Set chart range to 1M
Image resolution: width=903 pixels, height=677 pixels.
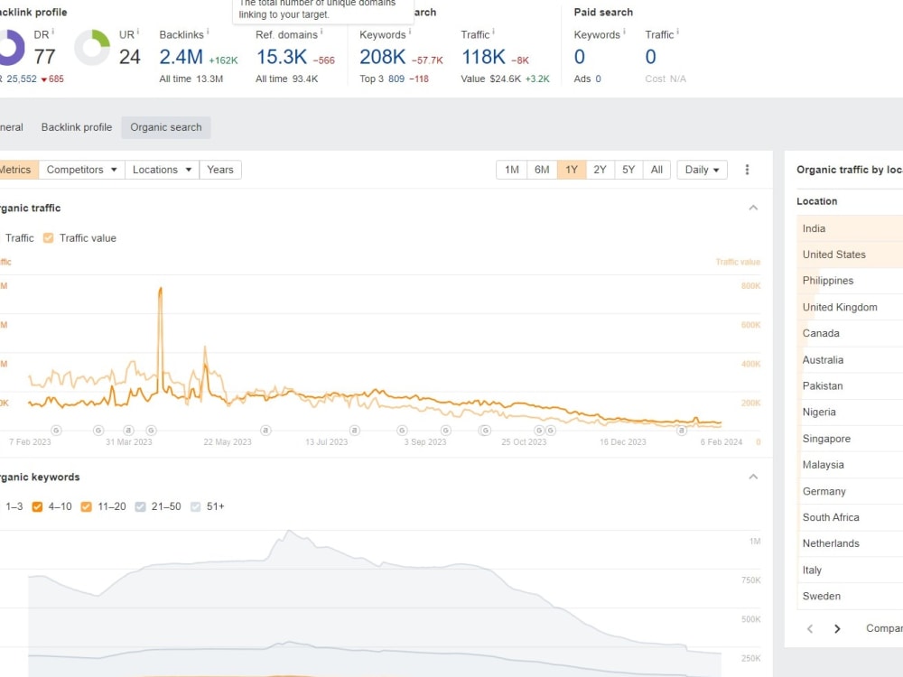(511, 170)
